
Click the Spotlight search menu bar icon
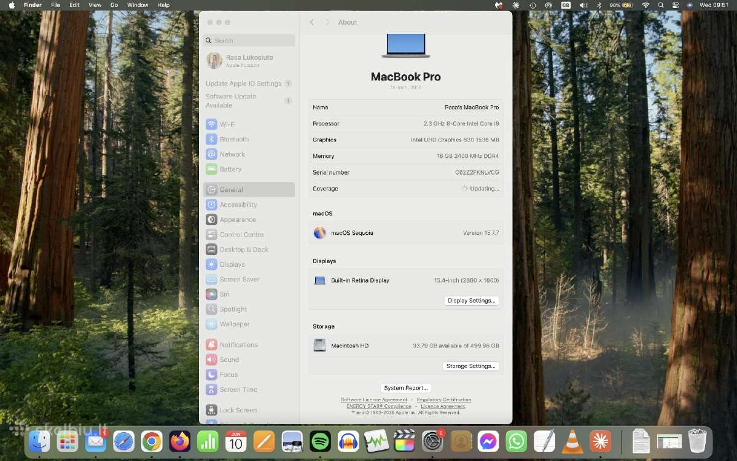click(x=661, y=5)
